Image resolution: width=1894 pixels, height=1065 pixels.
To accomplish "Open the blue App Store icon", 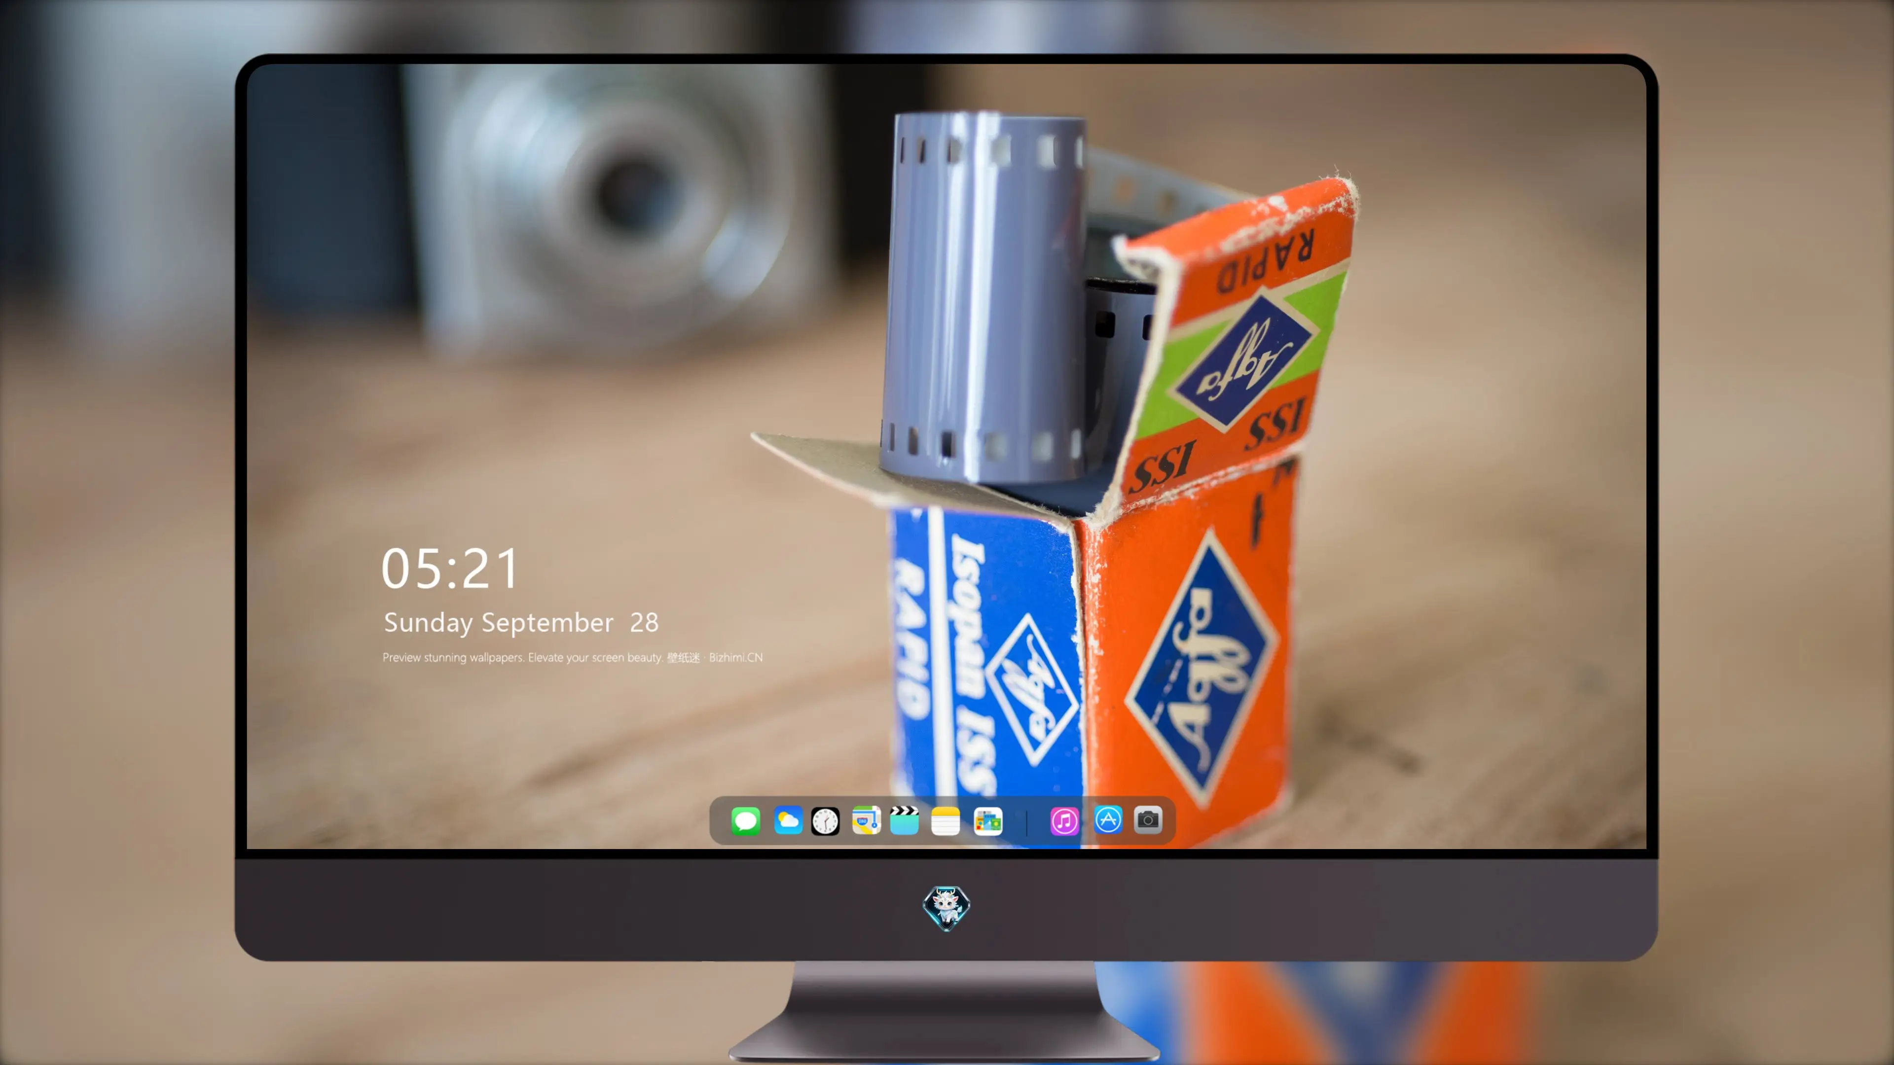I will tap(1108, 819).
